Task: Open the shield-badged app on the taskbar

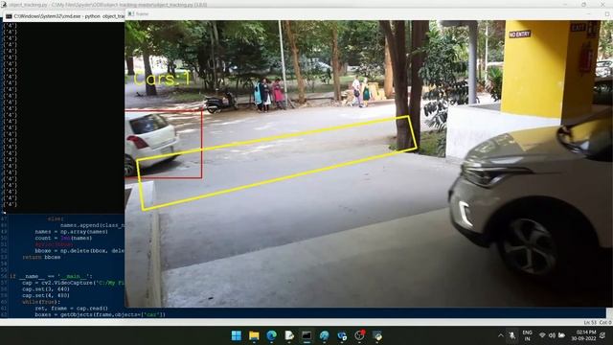Action: (x=342, y=335)
